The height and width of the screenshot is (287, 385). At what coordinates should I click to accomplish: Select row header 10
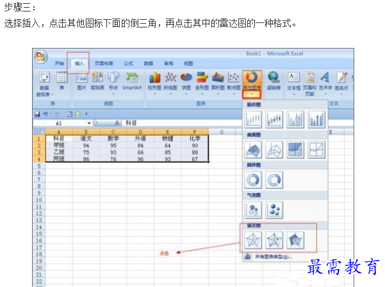click(39, 200)
